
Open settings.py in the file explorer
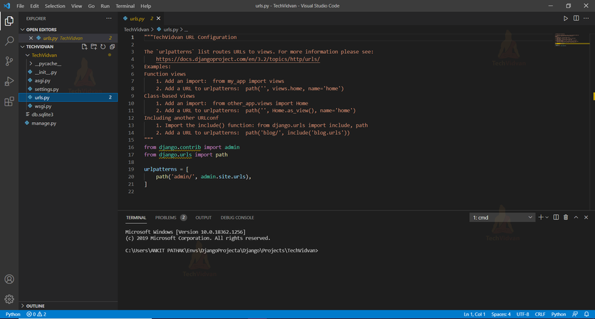[47, 89]
